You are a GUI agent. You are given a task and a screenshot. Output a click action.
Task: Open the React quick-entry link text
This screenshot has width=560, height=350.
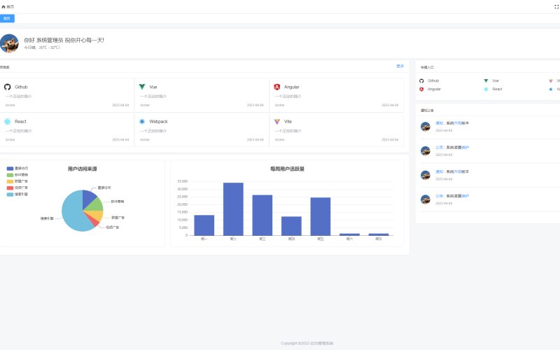[x=497, y=90]
